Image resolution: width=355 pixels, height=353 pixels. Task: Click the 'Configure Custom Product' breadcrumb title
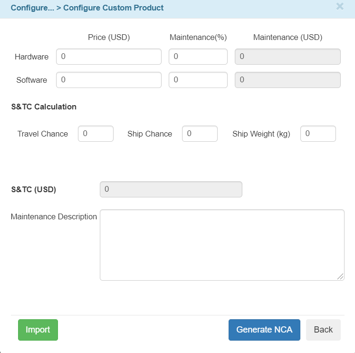[x=114, y=8]
